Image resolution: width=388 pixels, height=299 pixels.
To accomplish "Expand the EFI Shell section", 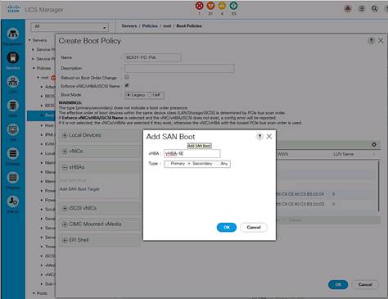I will (x=65, y=240).
